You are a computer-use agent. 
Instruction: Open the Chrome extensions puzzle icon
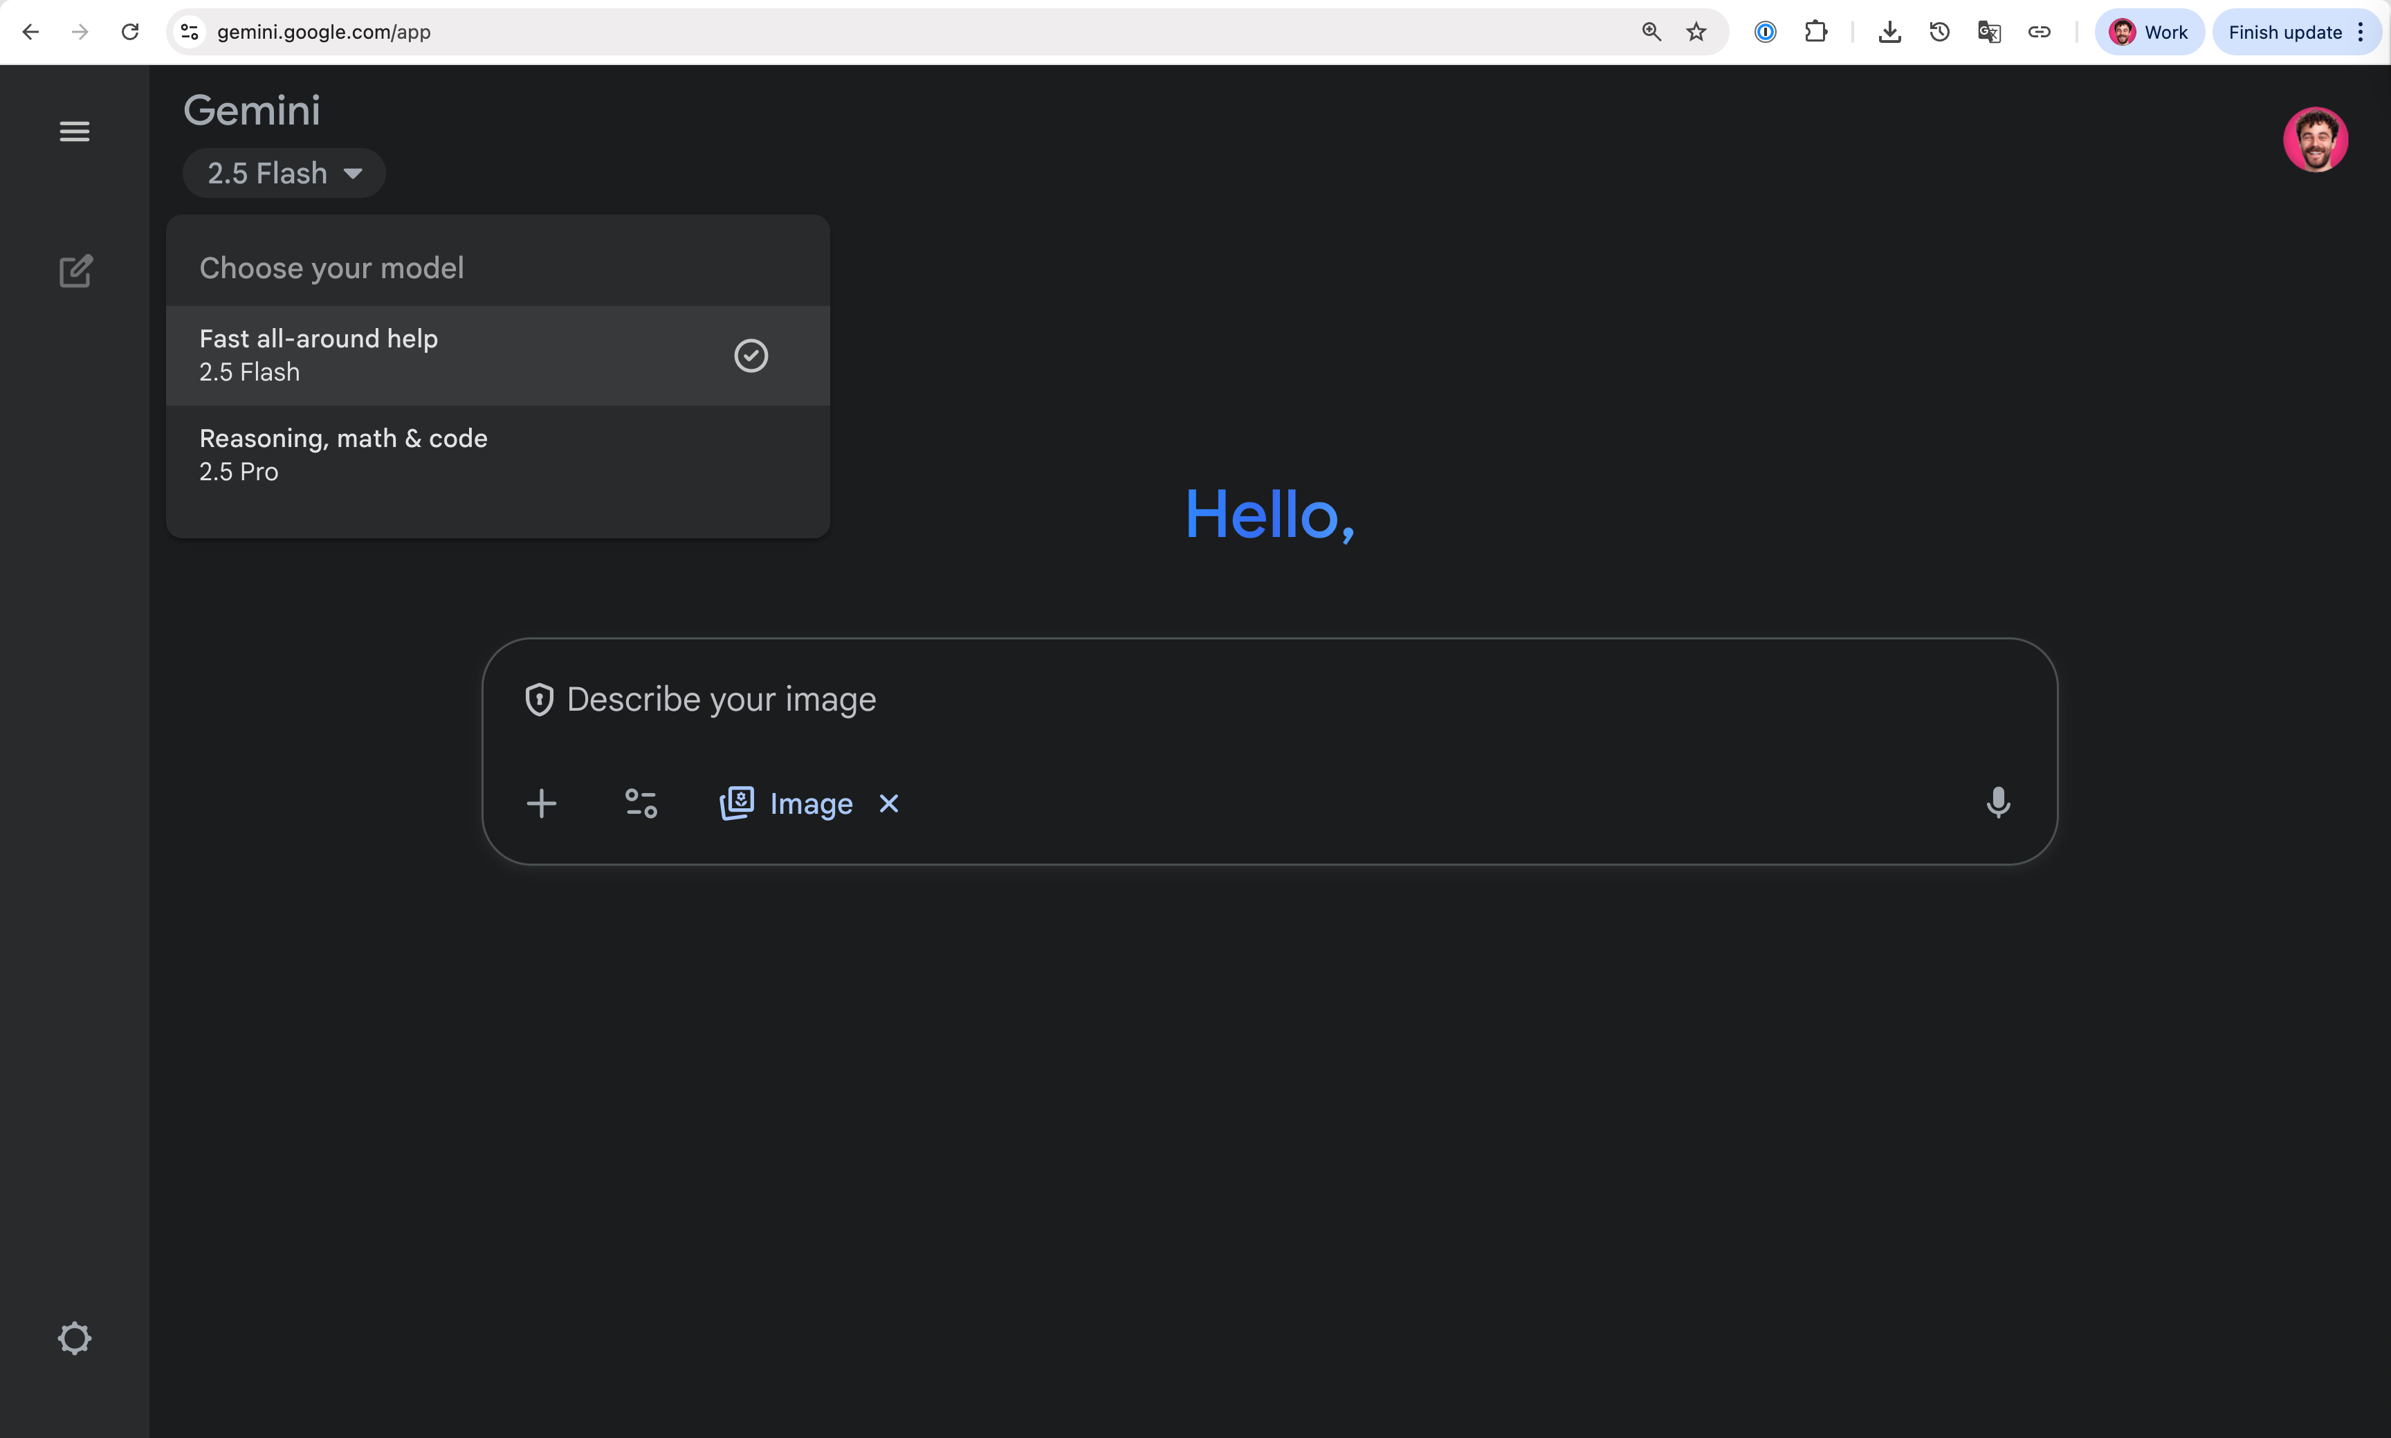pyautogui.click(x=1815, y=32)
